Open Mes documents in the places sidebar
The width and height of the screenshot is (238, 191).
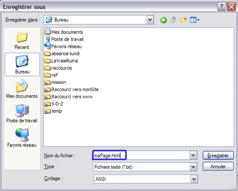click(22, 89)
